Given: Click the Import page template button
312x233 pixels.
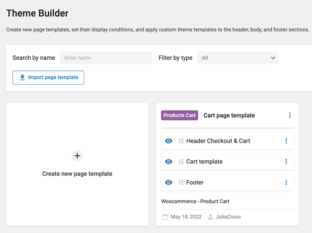Looking at the screenshot, I should (48, 78).
